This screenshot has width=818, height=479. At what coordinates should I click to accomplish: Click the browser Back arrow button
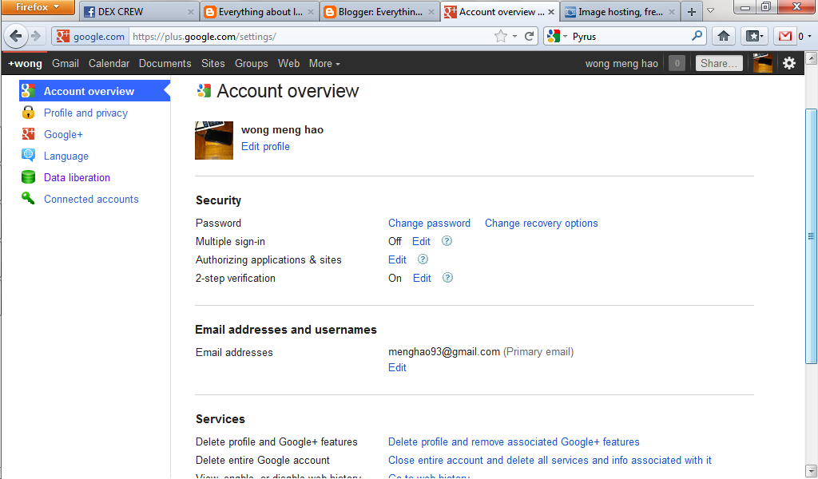(16, 36)
